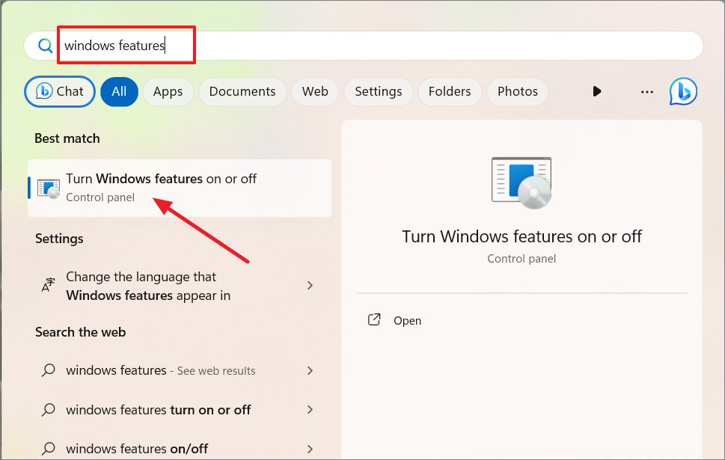Open windows features on/off web suggestion
The width and height of the screenshot is (725, 460).
[180, 449]
